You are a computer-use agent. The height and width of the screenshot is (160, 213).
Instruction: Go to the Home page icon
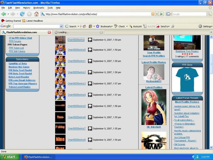coord(36,14)
